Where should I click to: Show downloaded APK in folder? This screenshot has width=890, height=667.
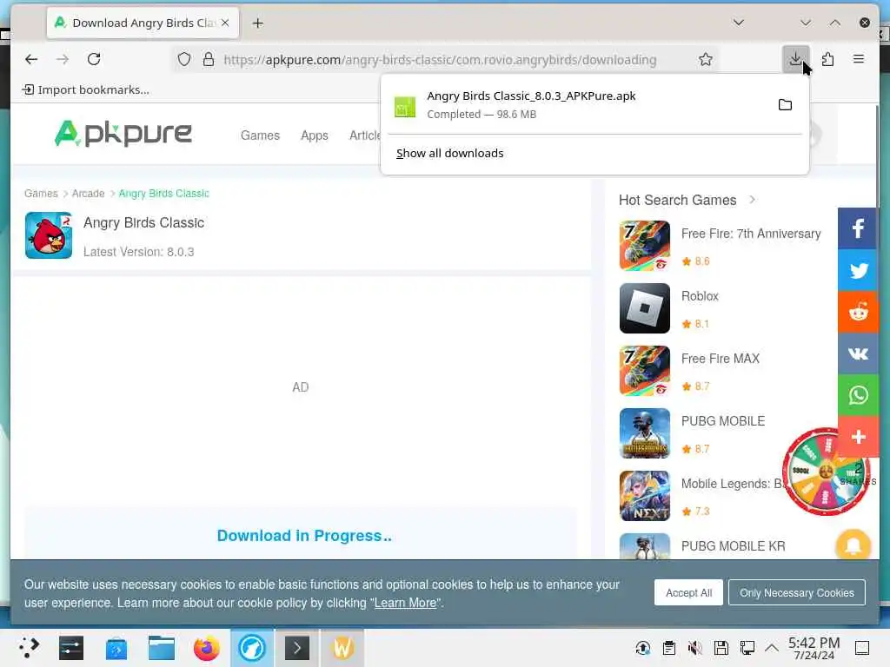[x=785, y=105]
